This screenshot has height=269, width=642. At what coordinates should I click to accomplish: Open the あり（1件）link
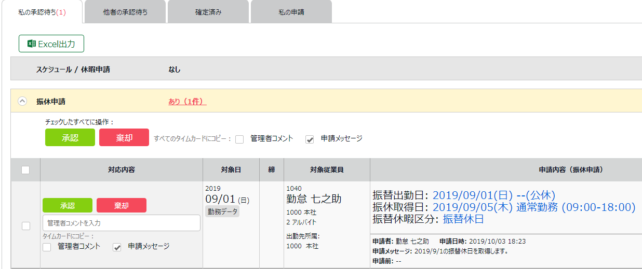click(x=187, y=102)
